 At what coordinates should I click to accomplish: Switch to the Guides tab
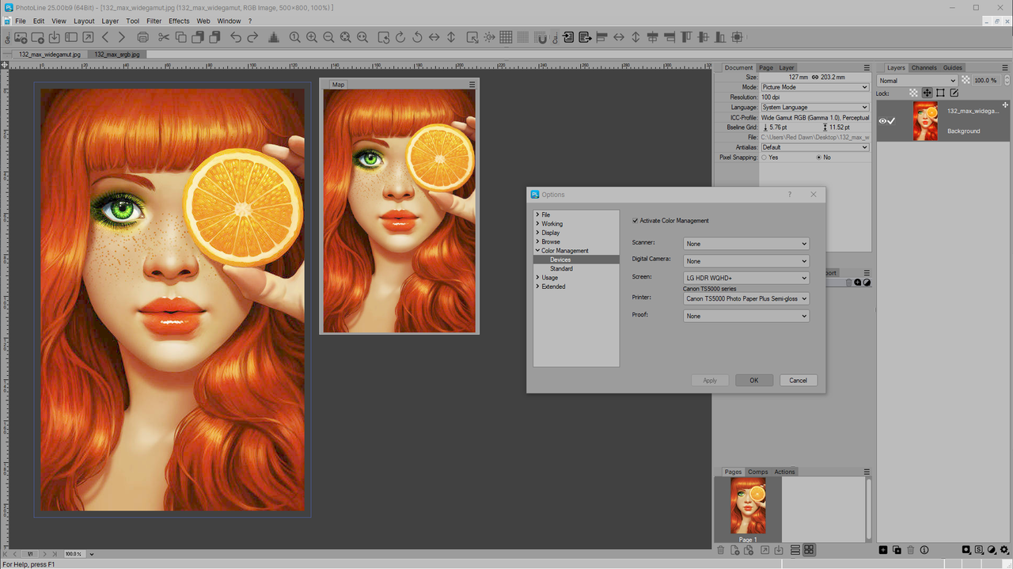pyautogui.click(x=952, y=68)
